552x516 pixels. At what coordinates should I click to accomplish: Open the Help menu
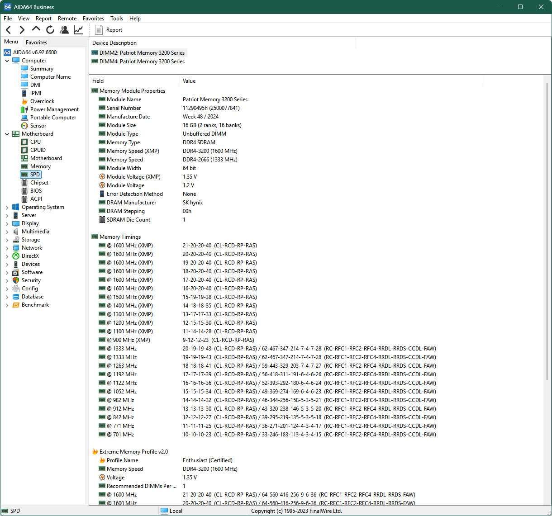click(x=135, y=19)
